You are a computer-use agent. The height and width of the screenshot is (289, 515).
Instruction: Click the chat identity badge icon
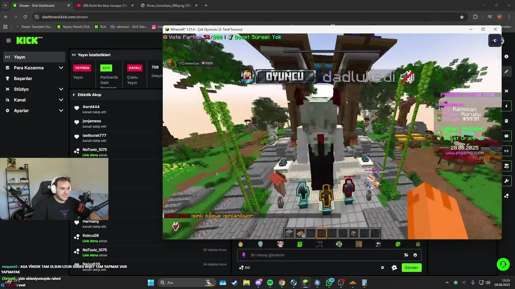(394, 268)
